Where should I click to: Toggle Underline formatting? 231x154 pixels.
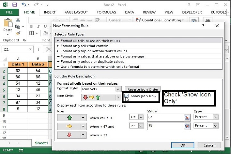coord(45,27)
